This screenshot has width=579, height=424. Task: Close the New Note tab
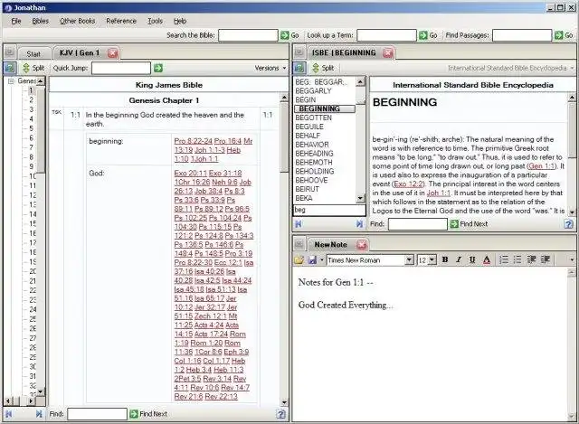[x=362, y=245]
